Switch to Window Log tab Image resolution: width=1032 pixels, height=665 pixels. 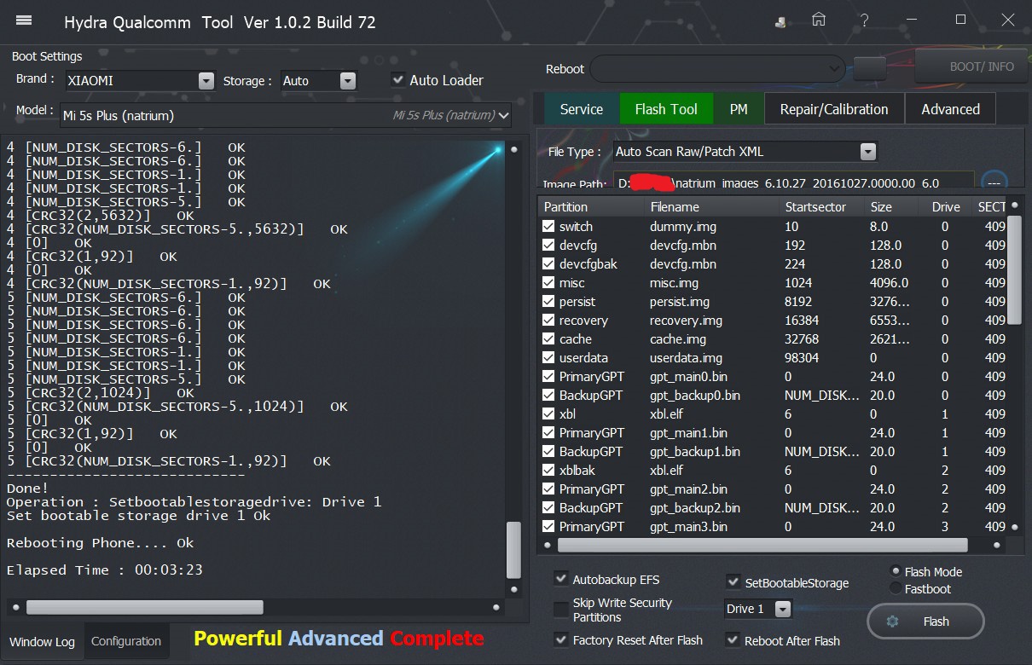(42, 641)
